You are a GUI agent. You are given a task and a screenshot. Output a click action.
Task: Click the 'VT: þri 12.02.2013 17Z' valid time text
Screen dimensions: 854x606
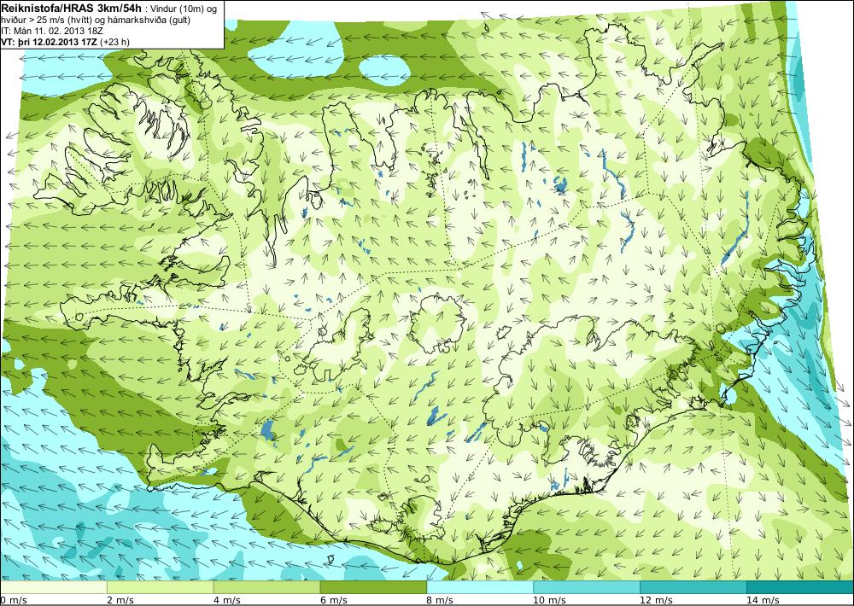[x=49, y=41]
